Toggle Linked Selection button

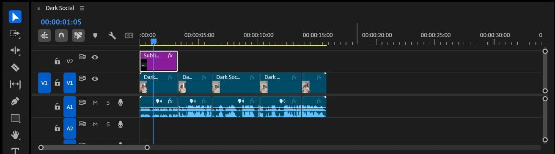click(x=78, y=35)
